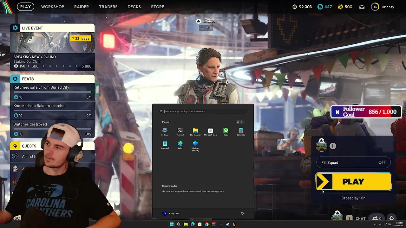This screenshot has width=406, height=228.
Task: Switch to the RAIDER tab
Action: tap(82, 7)
